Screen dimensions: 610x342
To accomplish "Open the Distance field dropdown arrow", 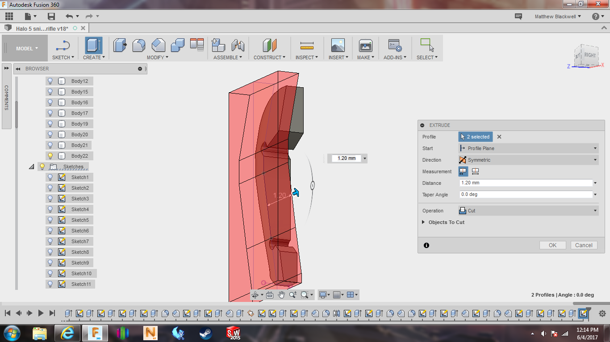I will pos(595,183).
